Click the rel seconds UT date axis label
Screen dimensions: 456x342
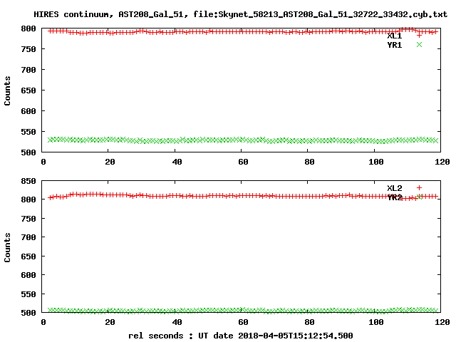point(241,336)
